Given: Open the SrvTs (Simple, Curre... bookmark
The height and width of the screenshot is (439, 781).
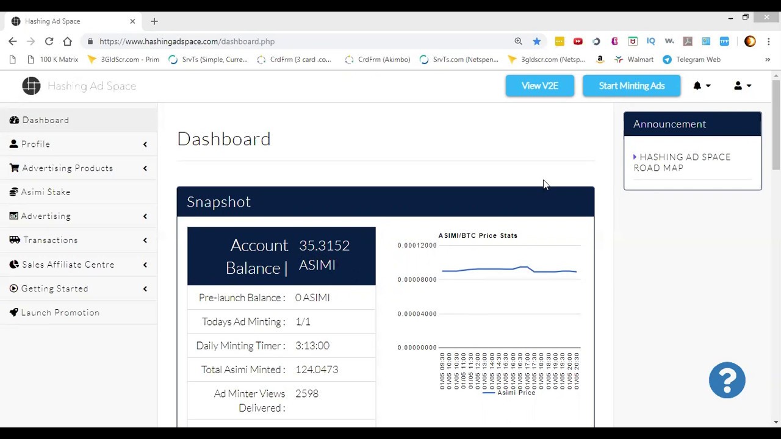Looking at the screenshot, I should [208, 60].
